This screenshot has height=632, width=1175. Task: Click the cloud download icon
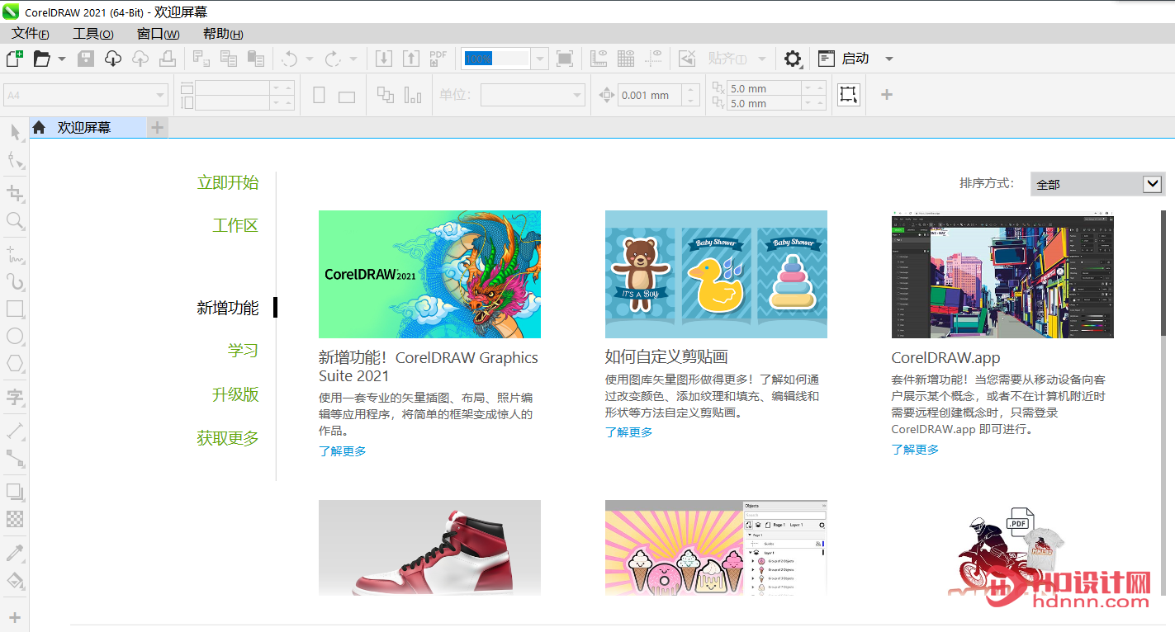(113, 59)
